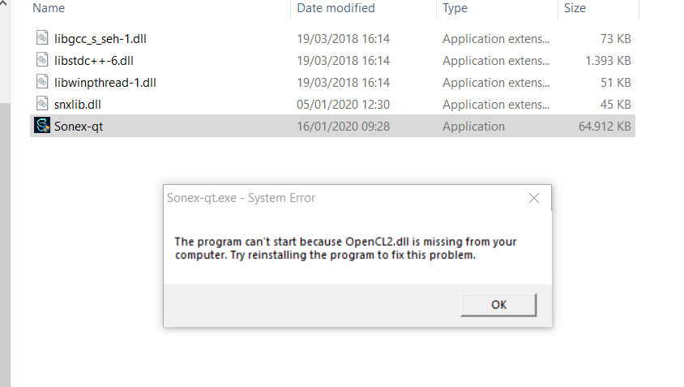This screenshot has width=684, height=387.
Task: Click OK in the System Error dialog
Action: pyautogui.click(x=498, y=304)
